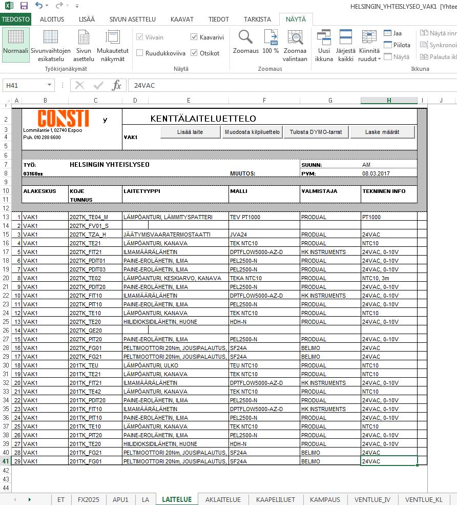Click the Redo arrow icon
The height and width of the screenshot is (505, 457).
59,6
